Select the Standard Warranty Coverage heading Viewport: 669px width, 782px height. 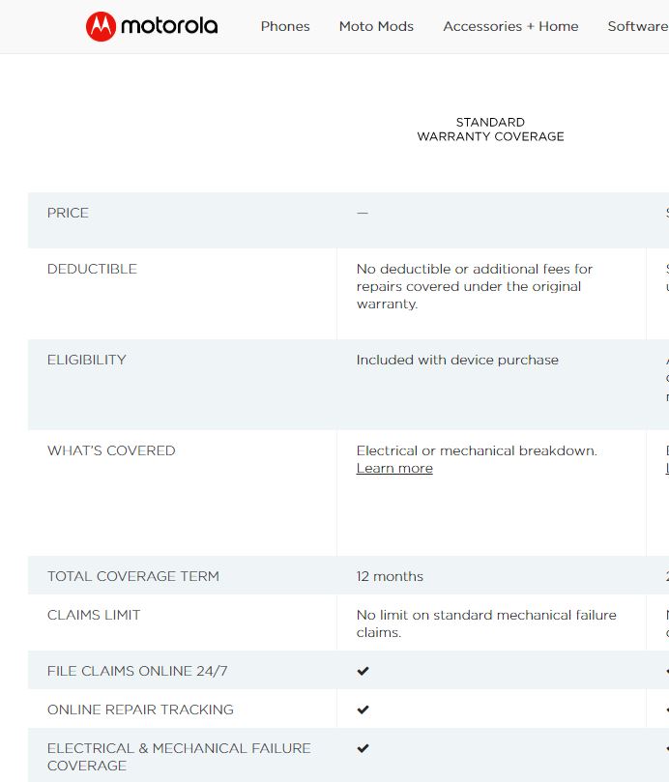[490, 130]
